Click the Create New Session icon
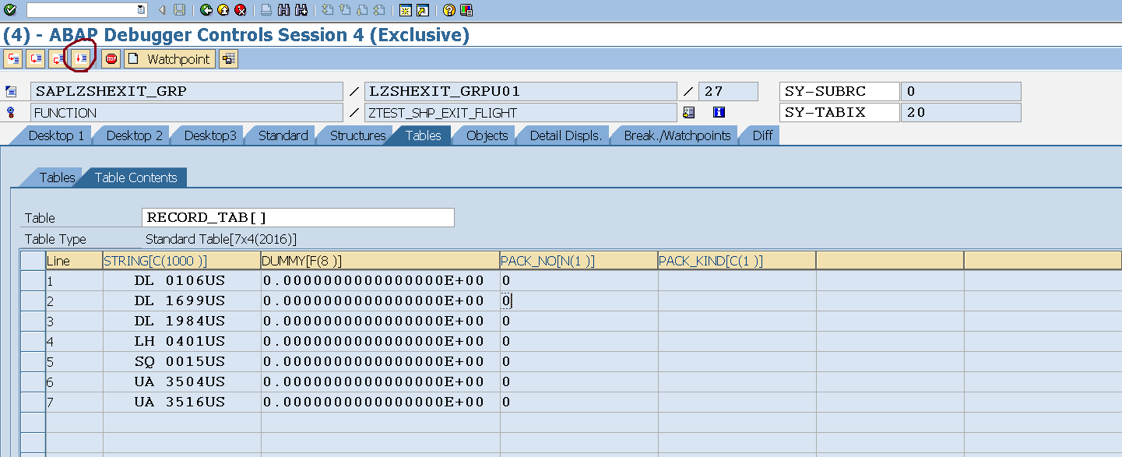Screen dimensions: 1122x457 (x=405, y=10)
